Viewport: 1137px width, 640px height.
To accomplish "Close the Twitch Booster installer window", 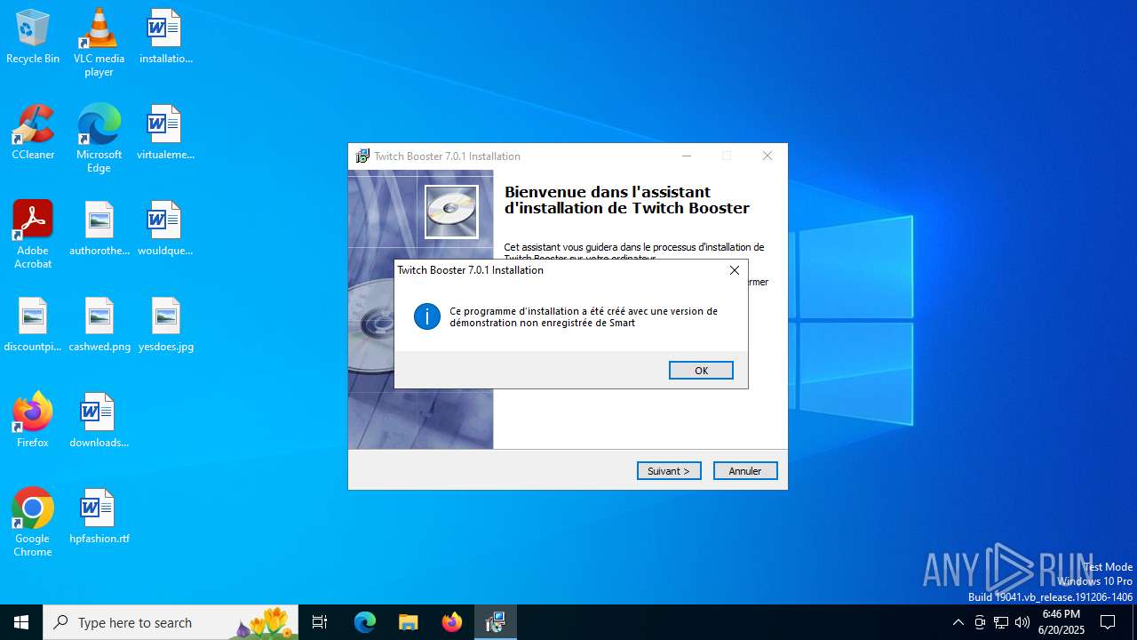I will pos(767,156).
